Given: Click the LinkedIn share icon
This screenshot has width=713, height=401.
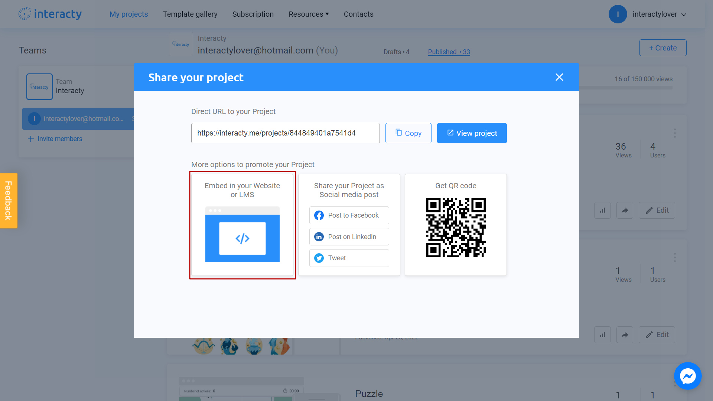Looking at the screenshot, I should click(319, 237).
